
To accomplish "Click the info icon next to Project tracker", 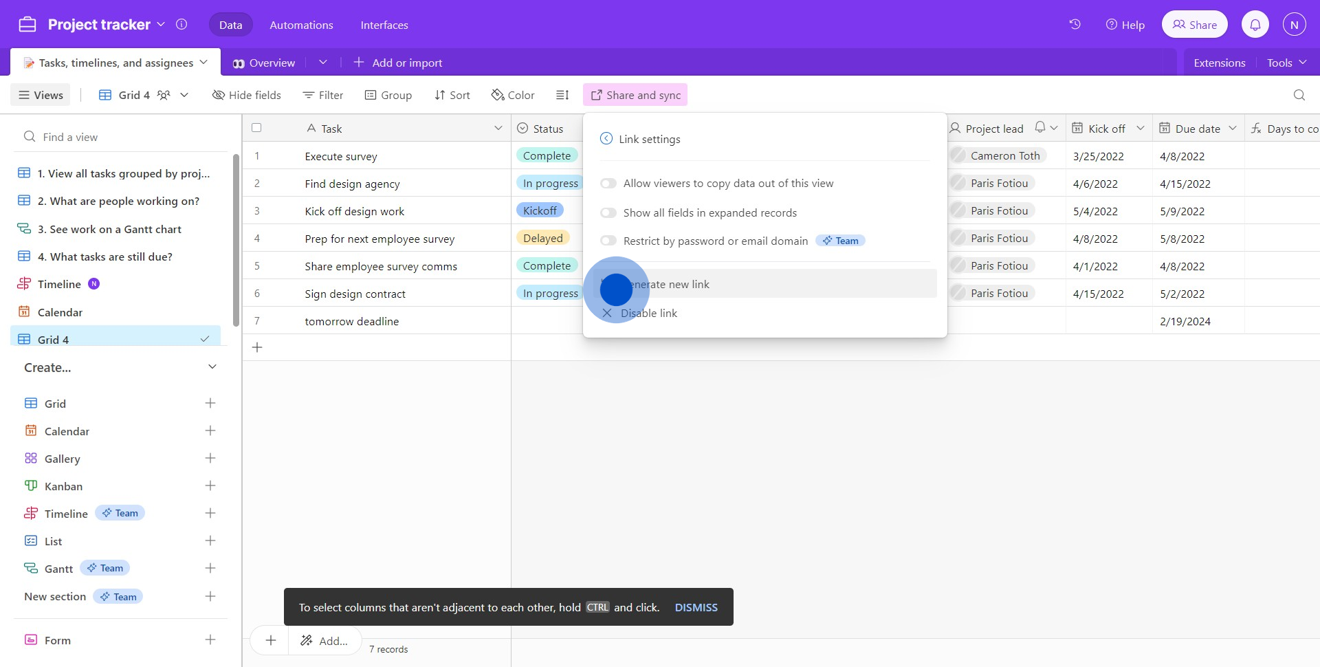I will coord(181,25).
